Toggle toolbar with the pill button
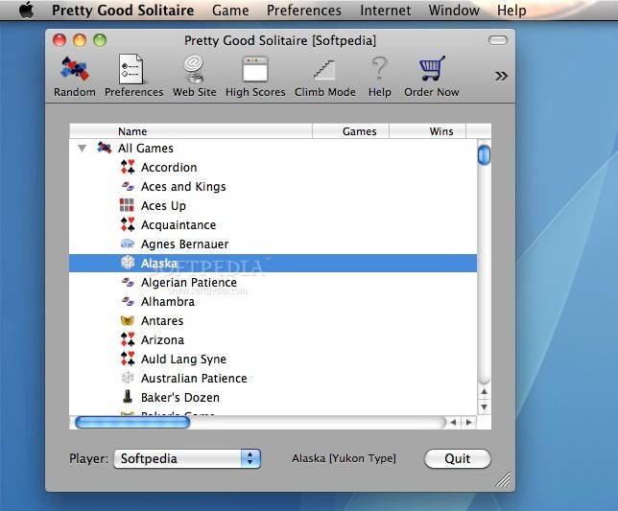618x511 pixels. pos(498,40)
